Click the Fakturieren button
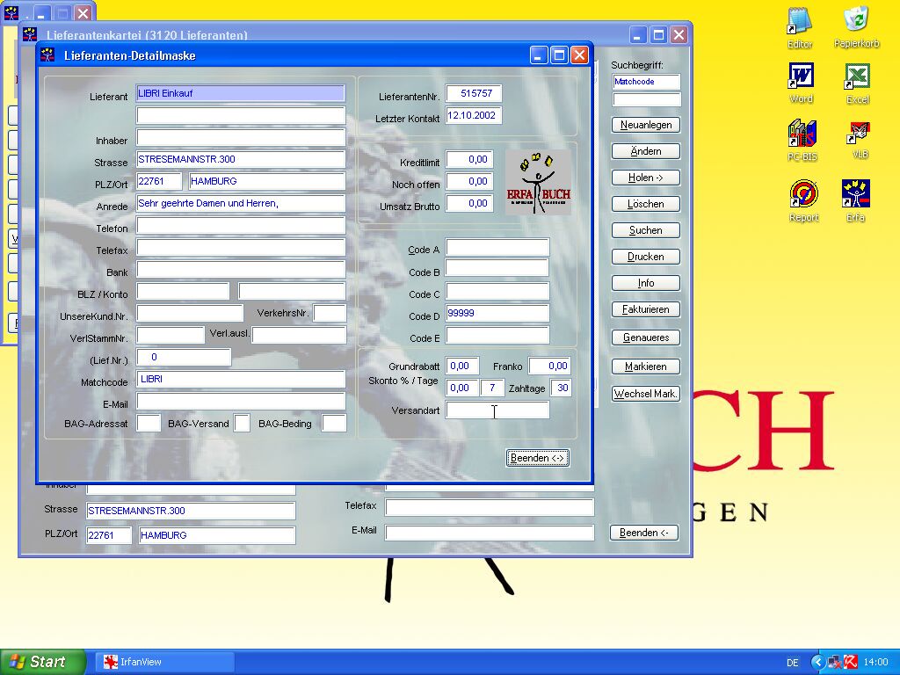This screenshot has height=675, width=900. click(x=646, y=309)
